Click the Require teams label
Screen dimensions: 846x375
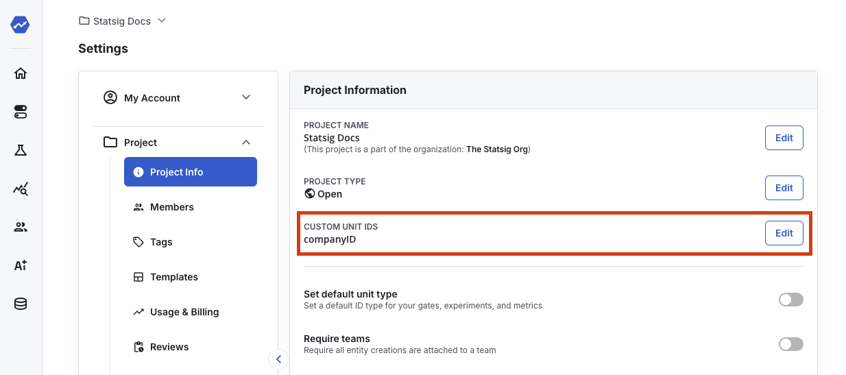(337, 339)
